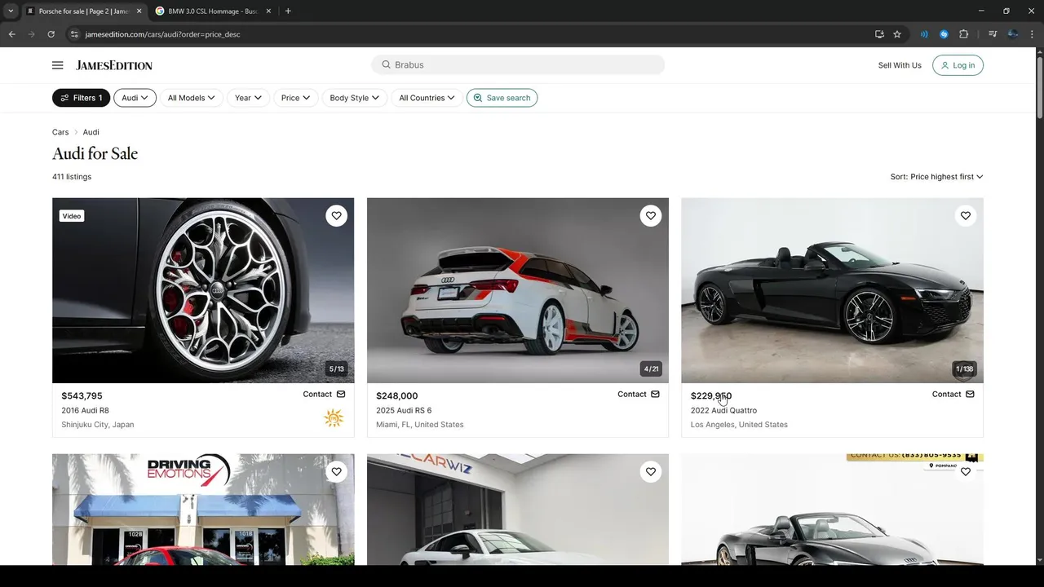
Task: Open the Chrome three-dot menu
Action: coord(1032,34)
